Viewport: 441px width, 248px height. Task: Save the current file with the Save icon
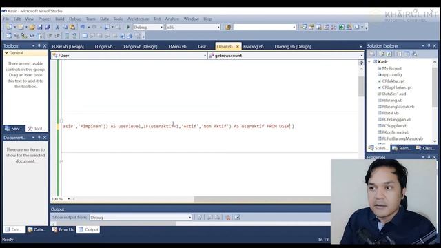[x=40, y=27]
